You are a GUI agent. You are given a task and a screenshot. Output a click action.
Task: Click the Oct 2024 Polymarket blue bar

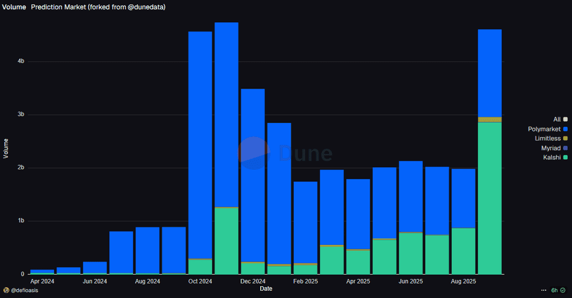(x=201, y=145)
